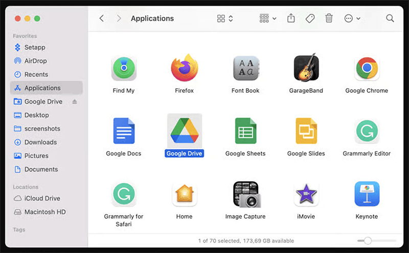
Task: Open Recents in the sidebar
Action: (x=47, y=74)
